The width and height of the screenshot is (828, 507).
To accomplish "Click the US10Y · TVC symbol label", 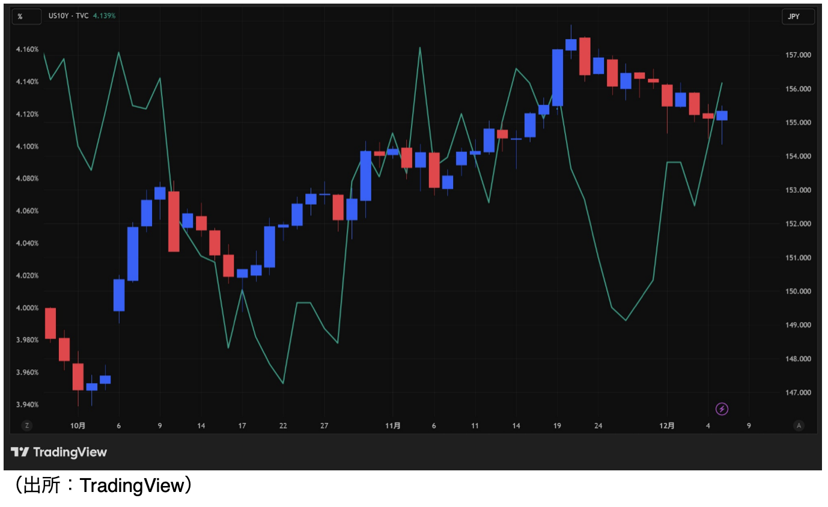I will pyautogui.click(x=68, y=16).
